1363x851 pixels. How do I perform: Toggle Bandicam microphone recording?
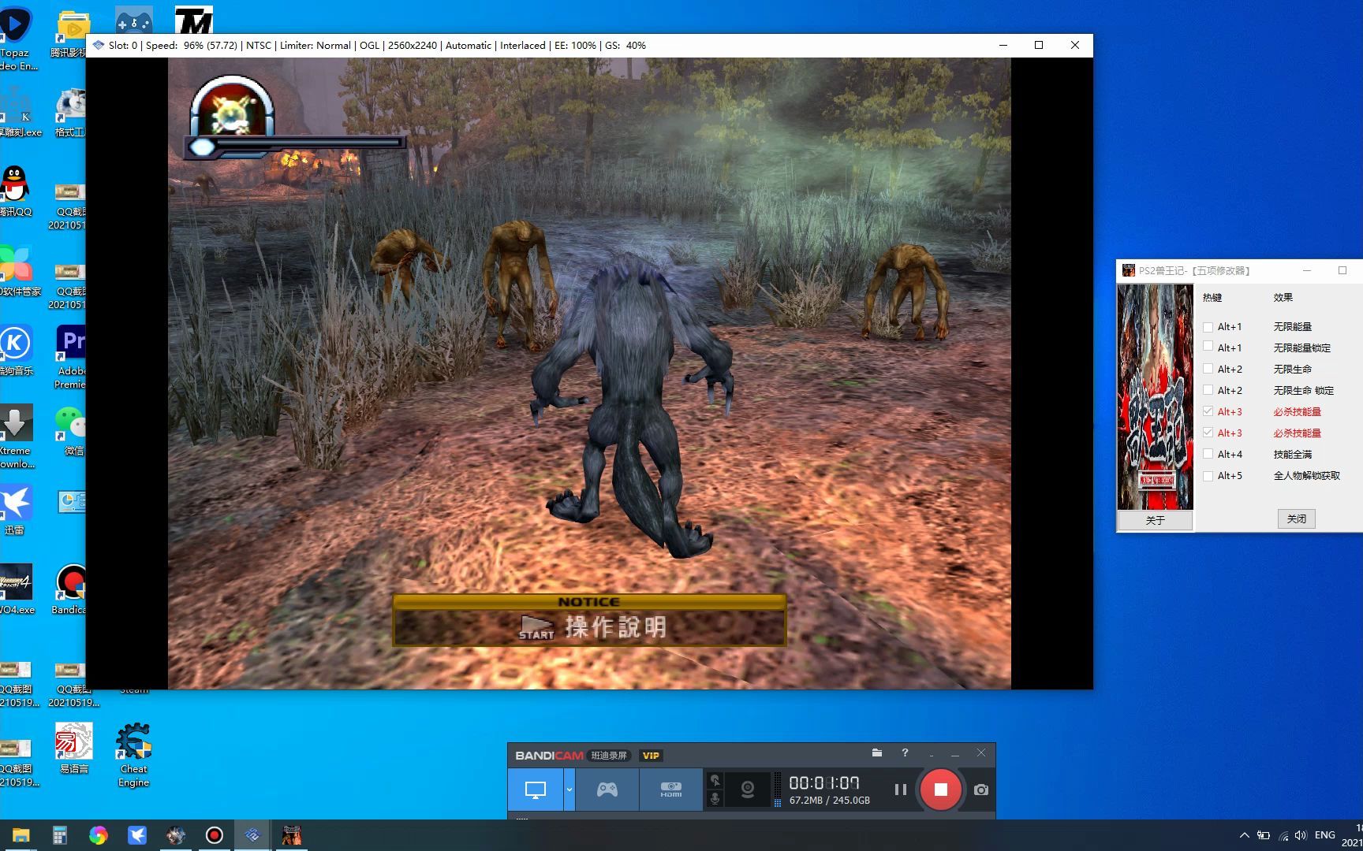tap(715, 799)
